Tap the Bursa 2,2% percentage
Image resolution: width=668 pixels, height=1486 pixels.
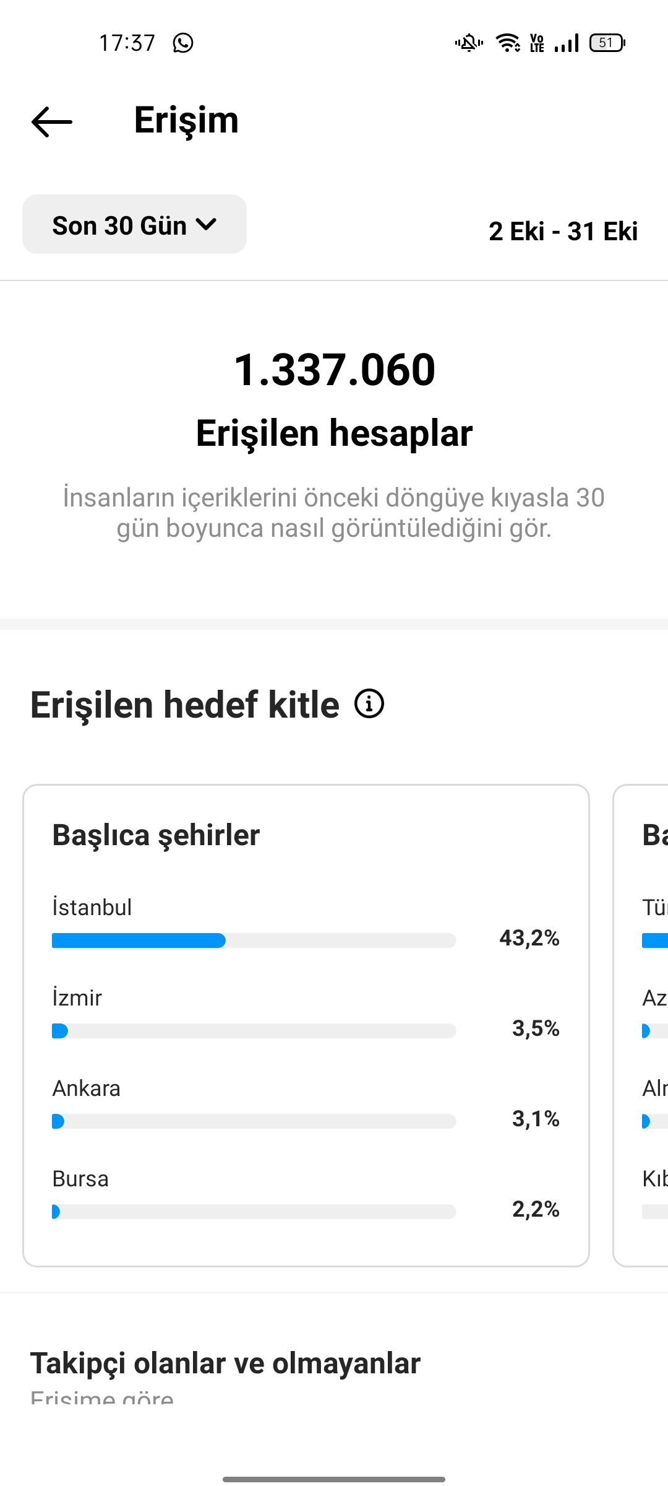pyautogui.click(x=536, y=1209)
